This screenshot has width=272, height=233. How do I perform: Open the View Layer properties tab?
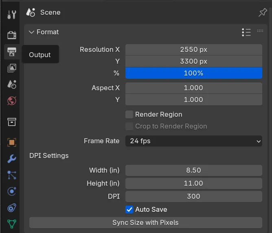(x=12, y=68)
